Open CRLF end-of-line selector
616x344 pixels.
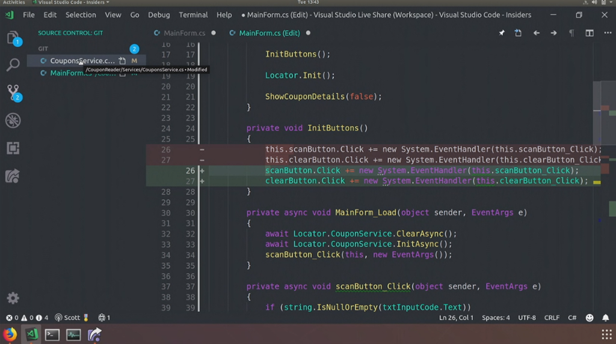tap(552, 318)
